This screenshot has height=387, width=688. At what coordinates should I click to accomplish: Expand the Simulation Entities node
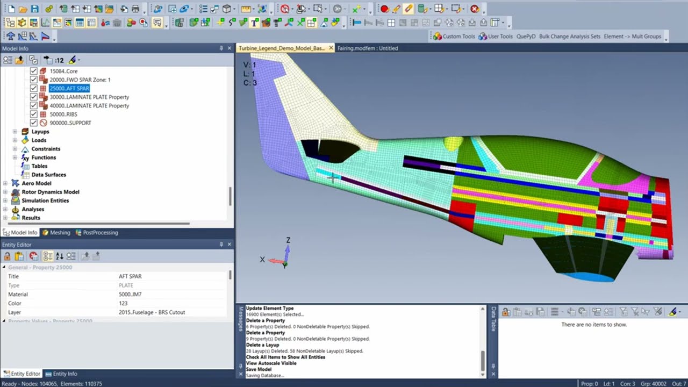5,200
